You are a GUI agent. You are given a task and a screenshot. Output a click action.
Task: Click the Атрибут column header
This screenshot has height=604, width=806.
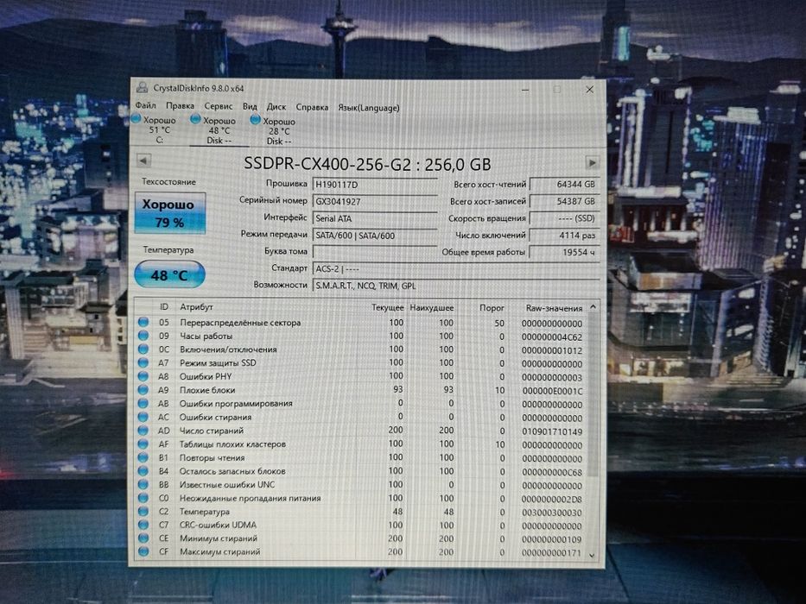pos(196,306)
